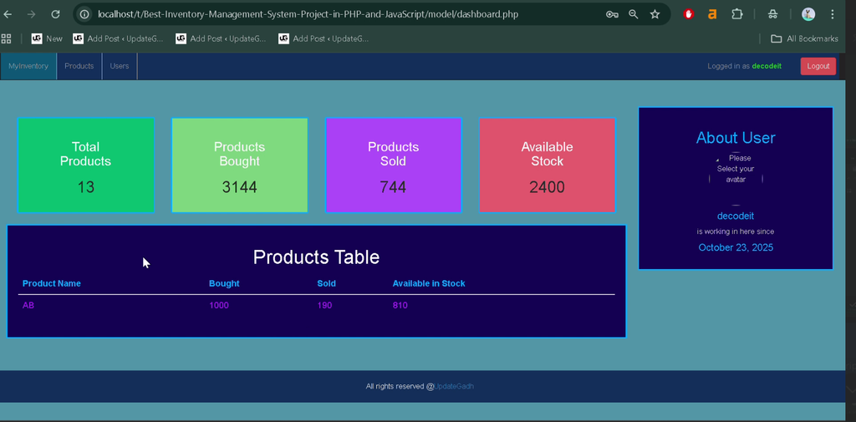Select the Products Bought card
This screenshot has width=856, height=422.
click(240, 165)
